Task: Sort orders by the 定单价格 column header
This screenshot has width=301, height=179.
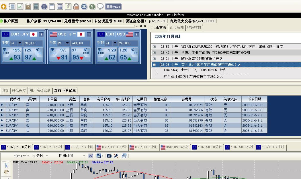Action: click(104, 99)
